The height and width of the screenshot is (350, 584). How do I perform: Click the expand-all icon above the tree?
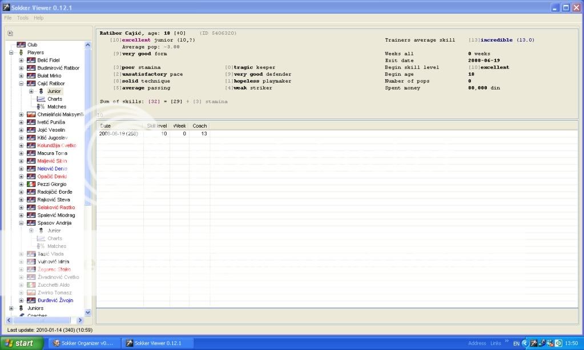10,34
